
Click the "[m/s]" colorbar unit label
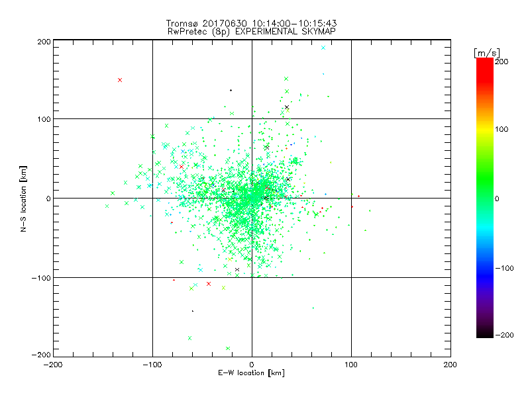[x=486, y=53]
